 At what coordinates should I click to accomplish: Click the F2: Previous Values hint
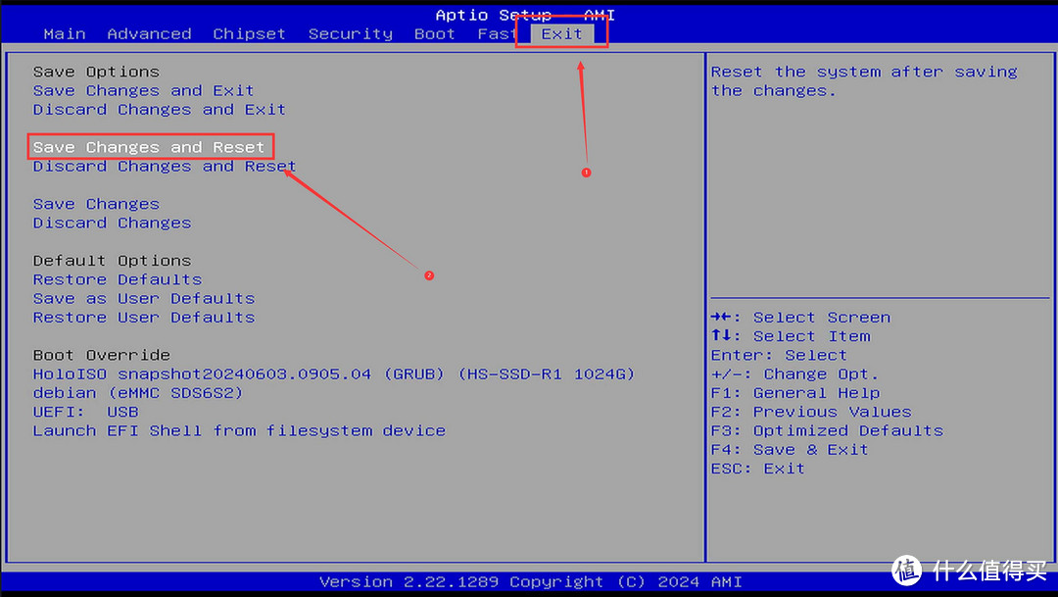811,412
